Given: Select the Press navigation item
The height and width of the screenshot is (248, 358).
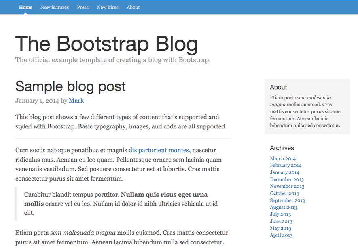Looking at the screenshot, I should point(83,7).
